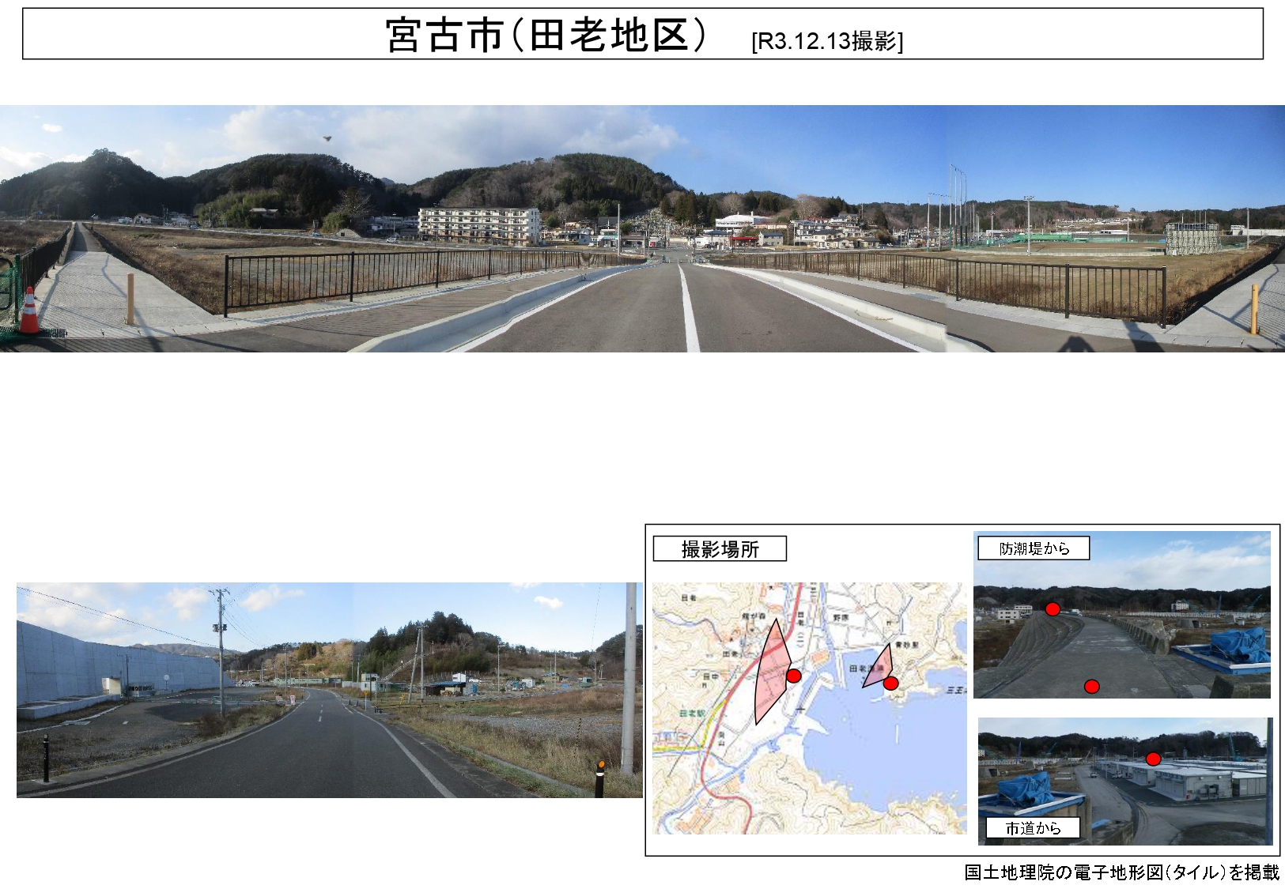Click the white apartment building in the panorama
Image resolution: width=1285 pixels, height=889 pixels.
(478, 224)
